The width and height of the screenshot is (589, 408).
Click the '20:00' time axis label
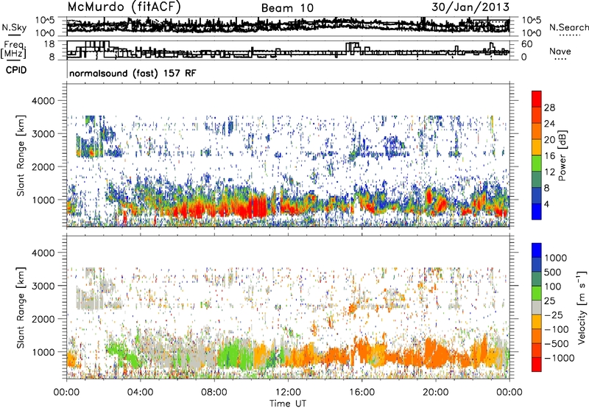(435, 393)
